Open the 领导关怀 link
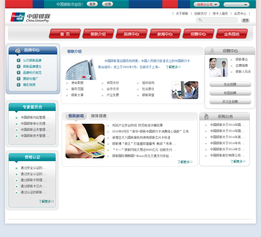 [x=113, y=83]
